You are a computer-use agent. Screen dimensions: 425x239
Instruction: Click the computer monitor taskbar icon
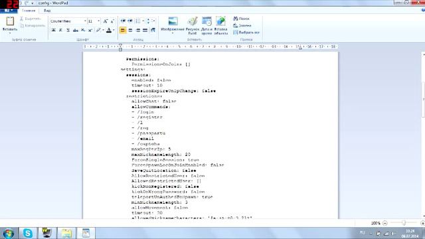pyautogui.click(x=47, y=233)
